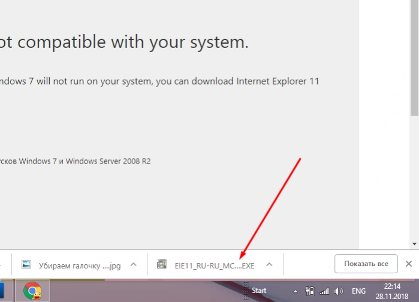Click the image icon of the jpg download

pos(26,264)
